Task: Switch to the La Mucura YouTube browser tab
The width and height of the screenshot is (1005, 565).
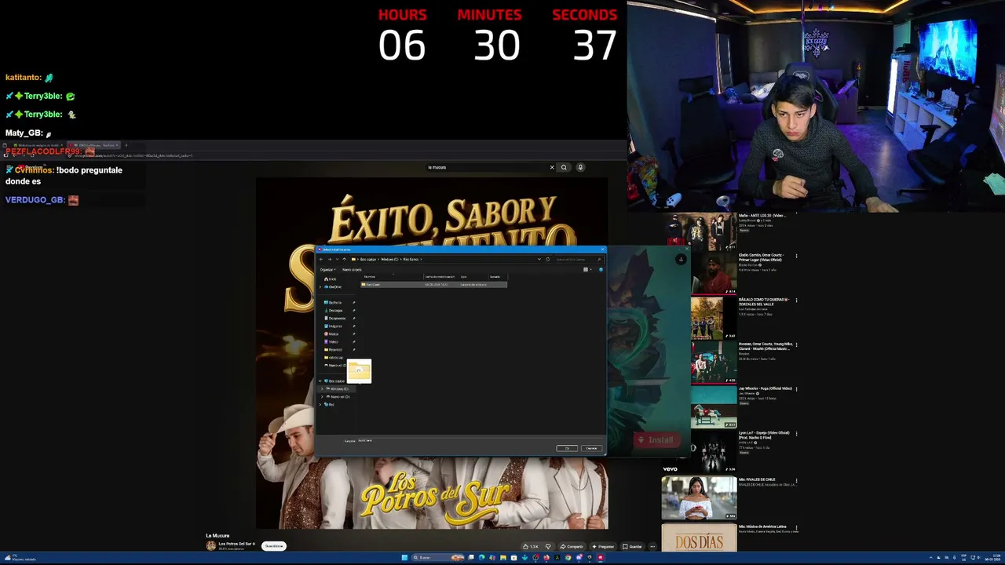Action: pyautogui.click(x=93, y=145)
